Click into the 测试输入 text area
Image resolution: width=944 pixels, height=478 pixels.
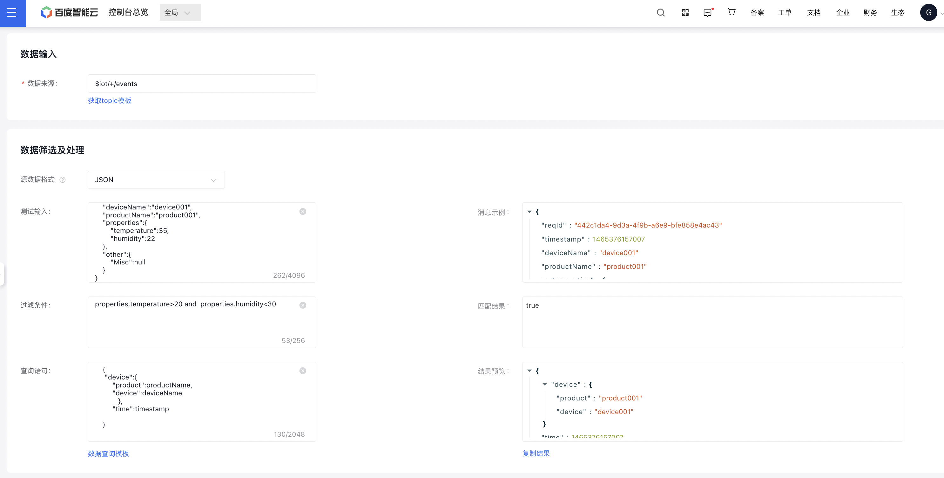pyautogui.click(x=202, y=242)
